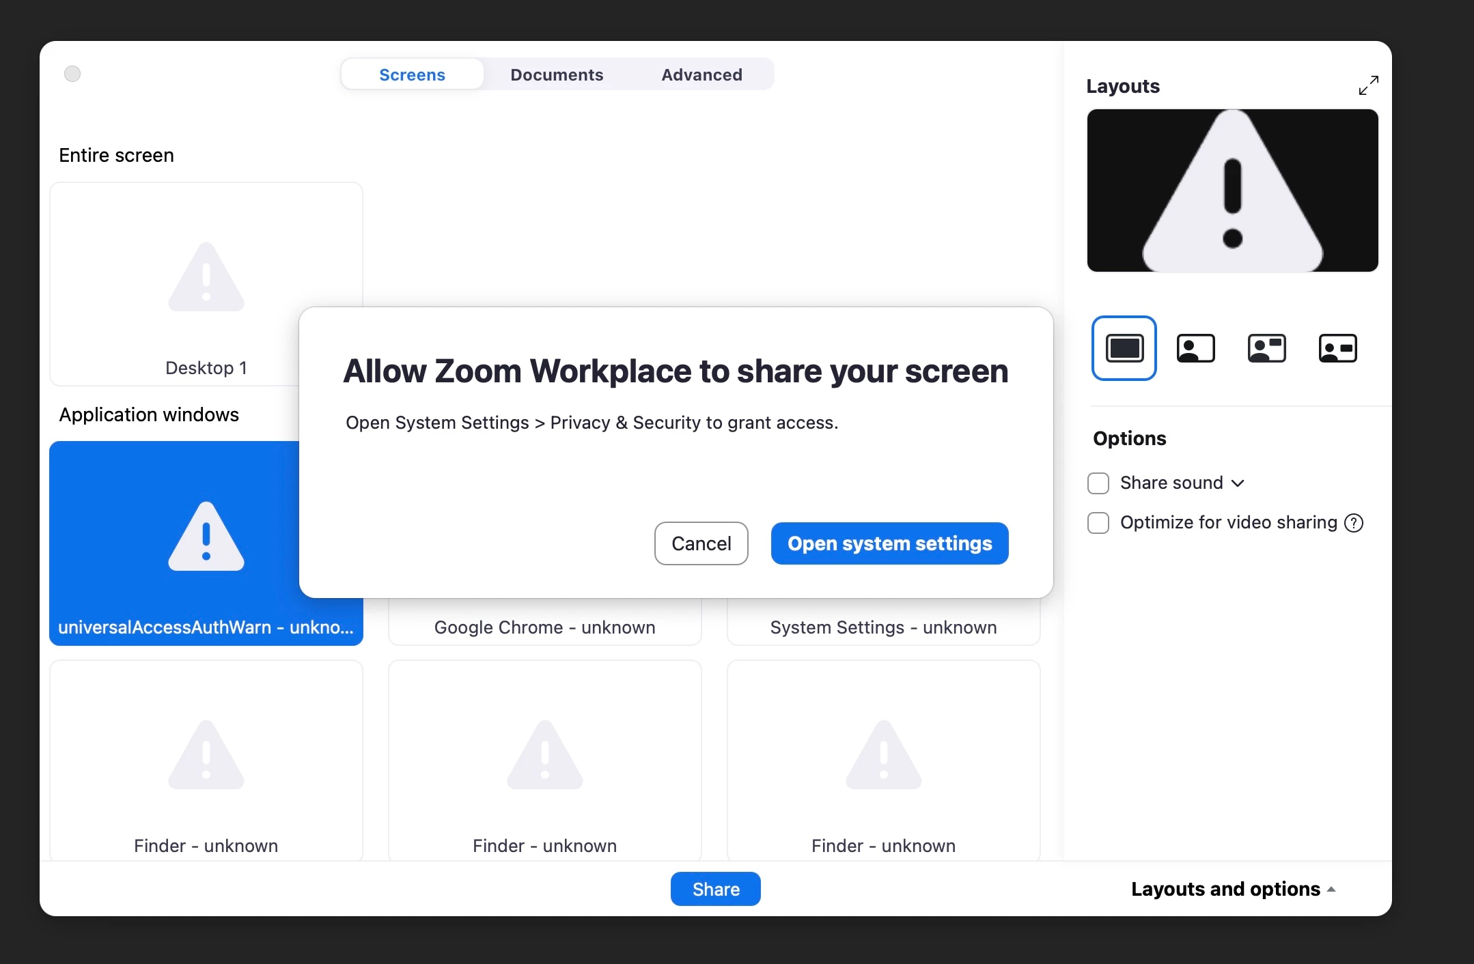1474x964 pixels.
Task: Click the blue Share button
Action: (715, 889)
